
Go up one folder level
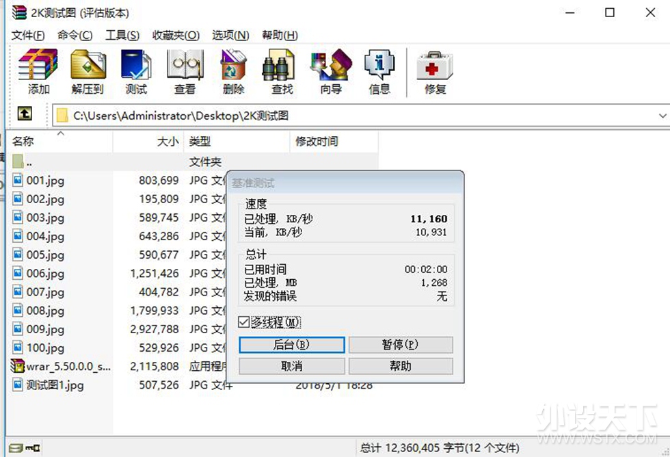click(25, 114)
